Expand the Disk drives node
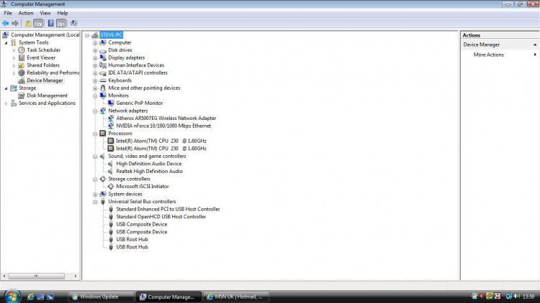 coord(95,50)
